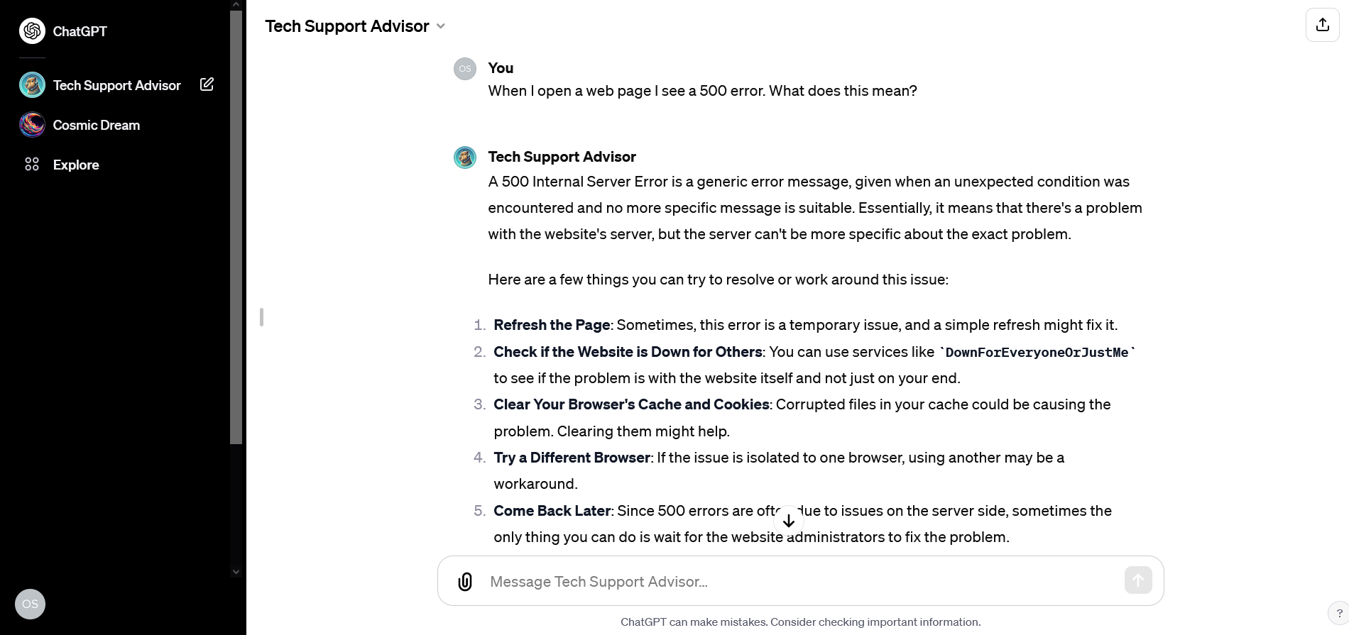Jump to bottom with the down-arrow button
The width and height of the screenshot is (1349, 635).
(788, 521)
